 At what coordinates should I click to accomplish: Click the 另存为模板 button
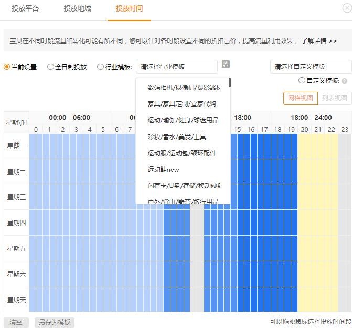(x=55, y=322)
